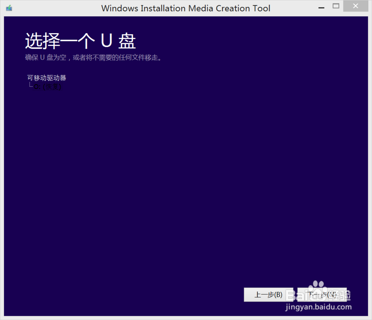The height and width of the screenshot is (320, 372).
Task: Click the window title text
Action: (x=186, y=8)
